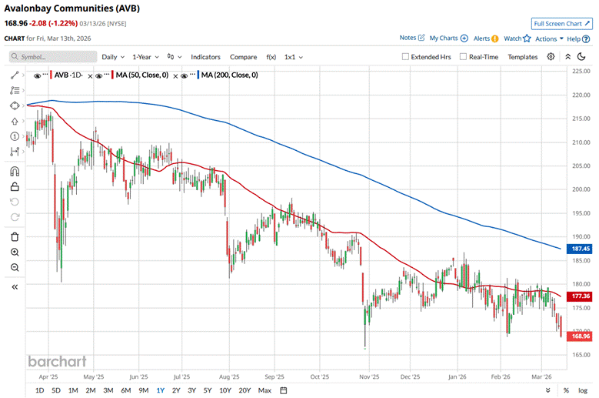
Task: Select the 6M time range
Action: (125, 390)
